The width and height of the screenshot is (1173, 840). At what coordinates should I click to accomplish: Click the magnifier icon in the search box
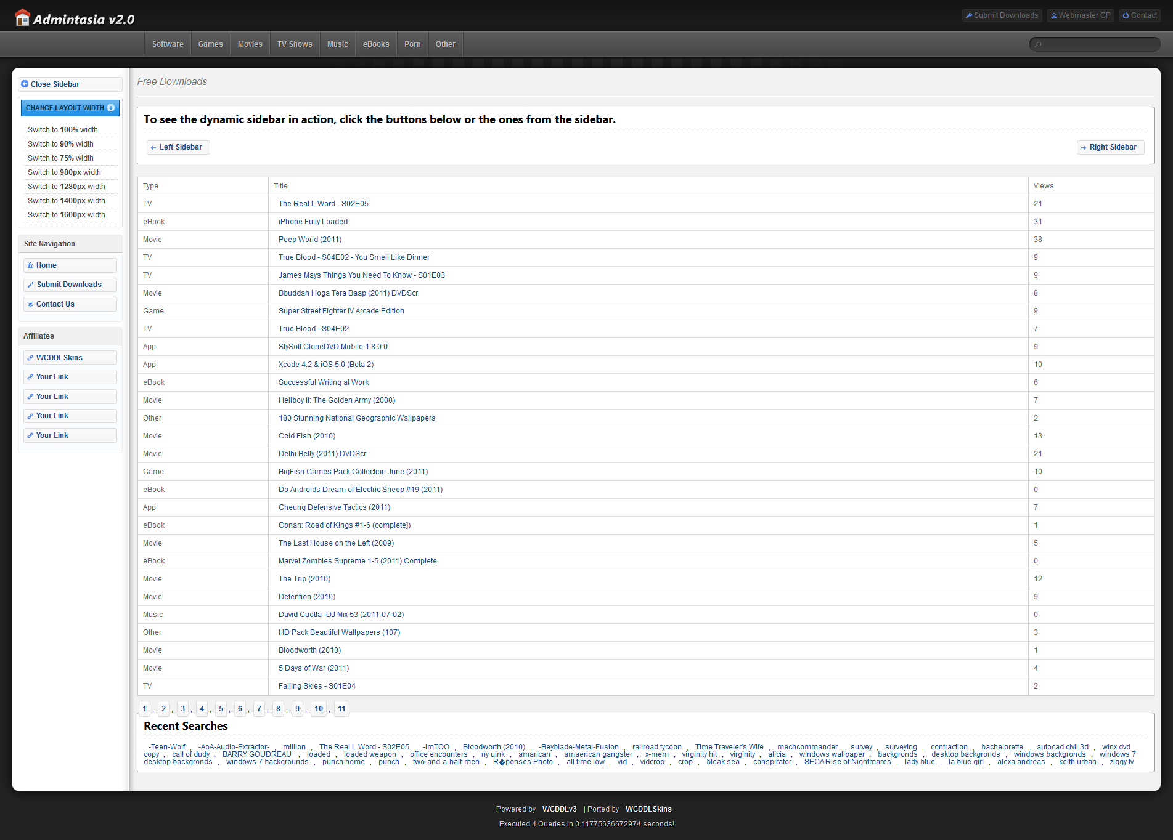(x=1039, y=44)
